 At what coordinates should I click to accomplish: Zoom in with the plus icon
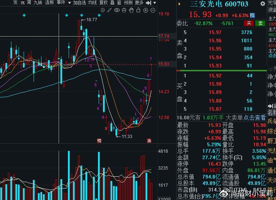click(x=146, y=10)
